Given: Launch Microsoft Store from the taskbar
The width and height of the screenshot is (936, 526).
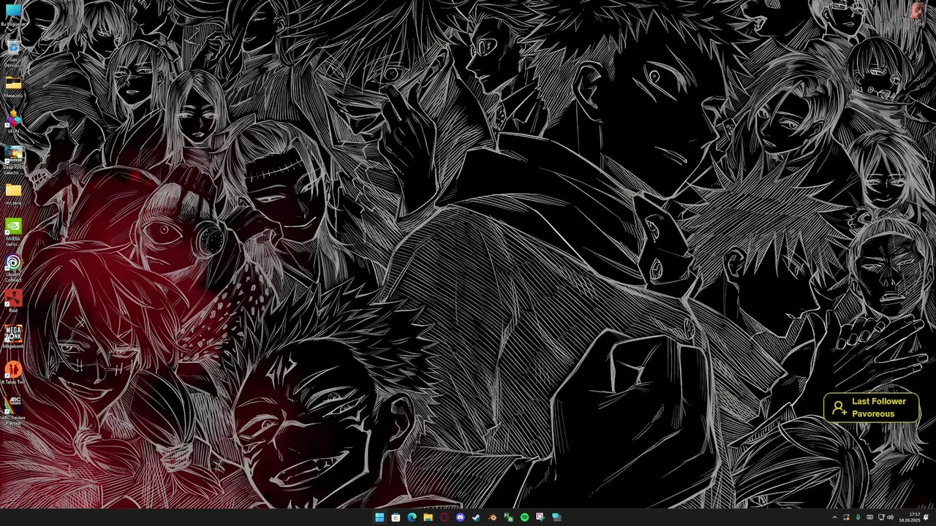Looking at the screenshot, I should click(x=396, y=517).
